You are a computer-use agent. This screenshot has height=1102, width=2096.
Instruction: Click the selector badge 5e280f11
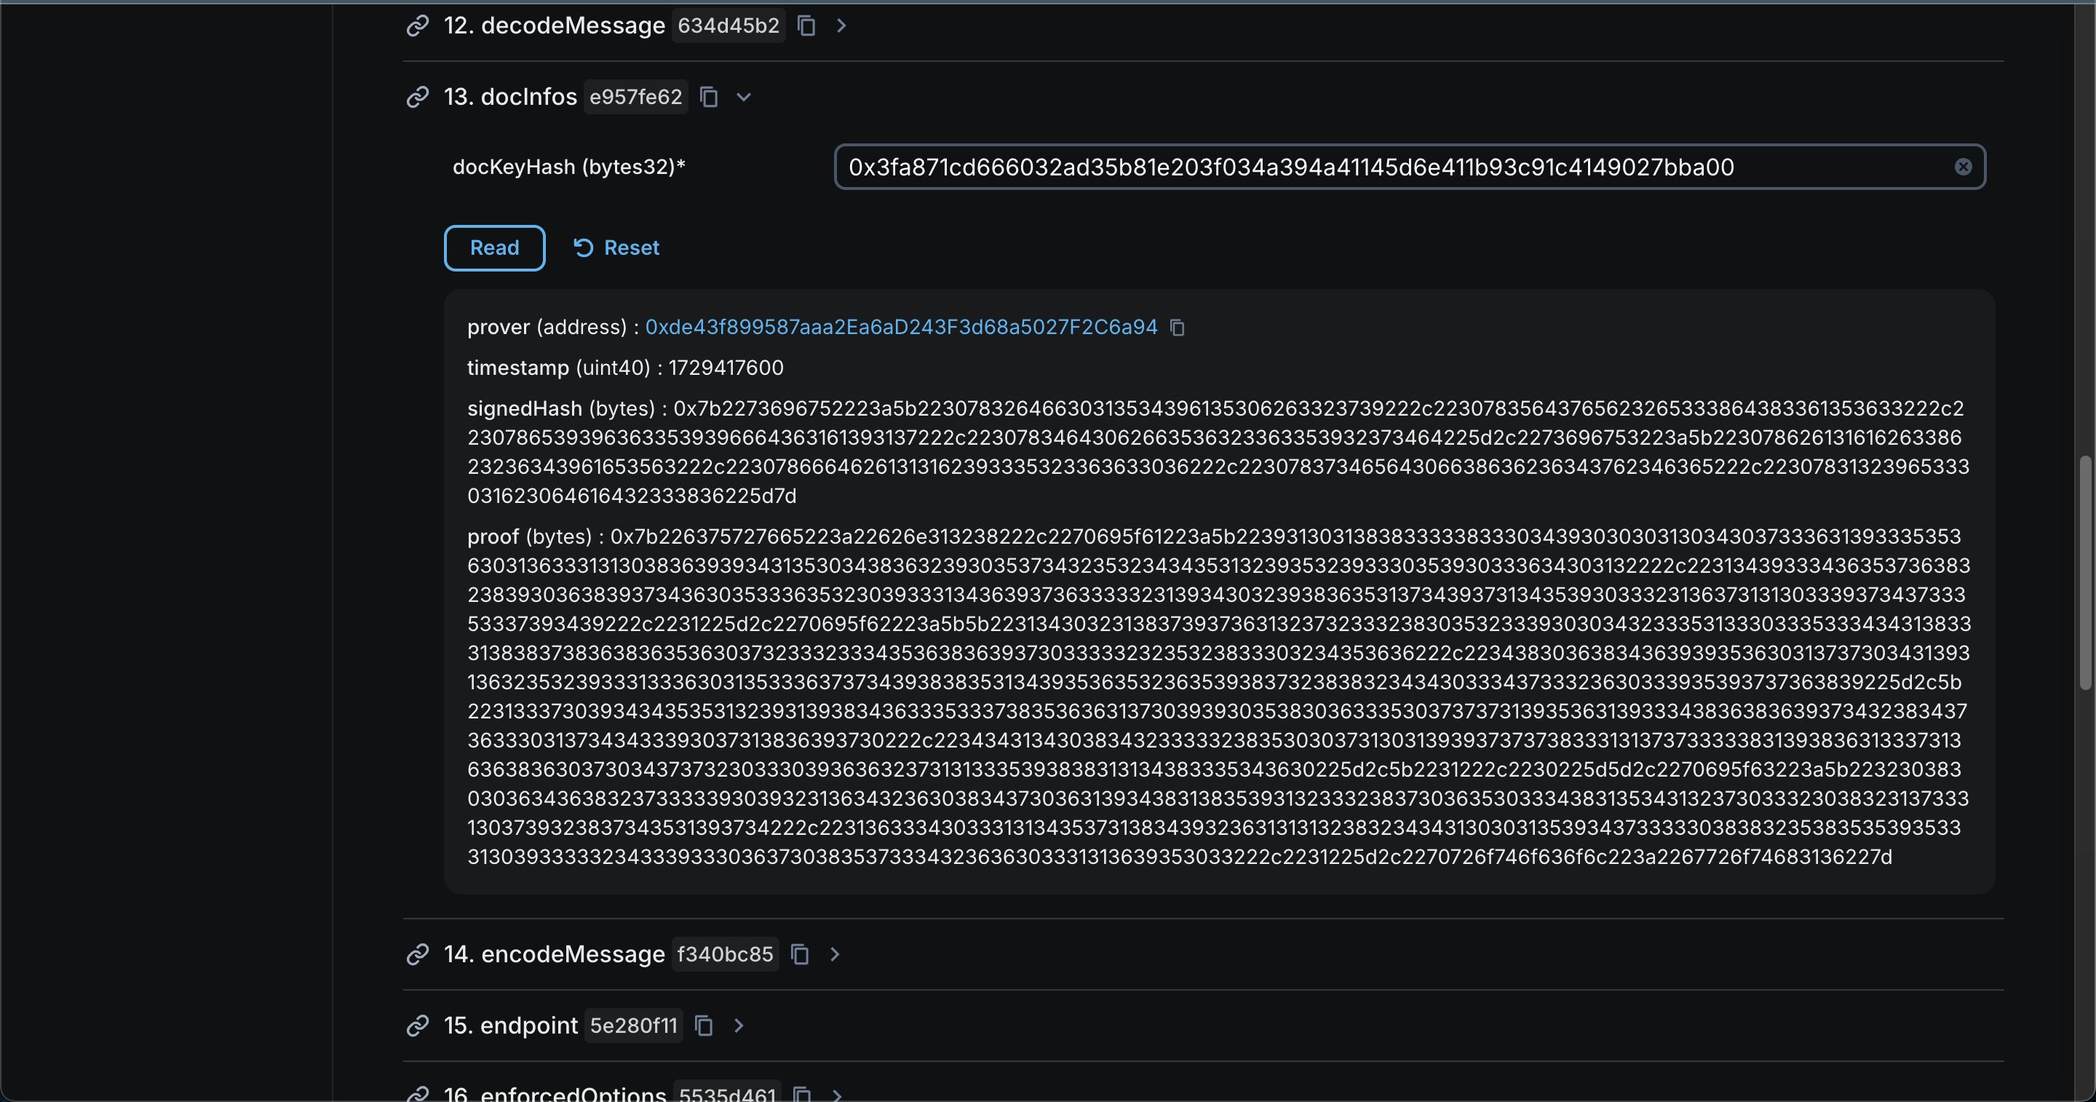[634, 1026]
